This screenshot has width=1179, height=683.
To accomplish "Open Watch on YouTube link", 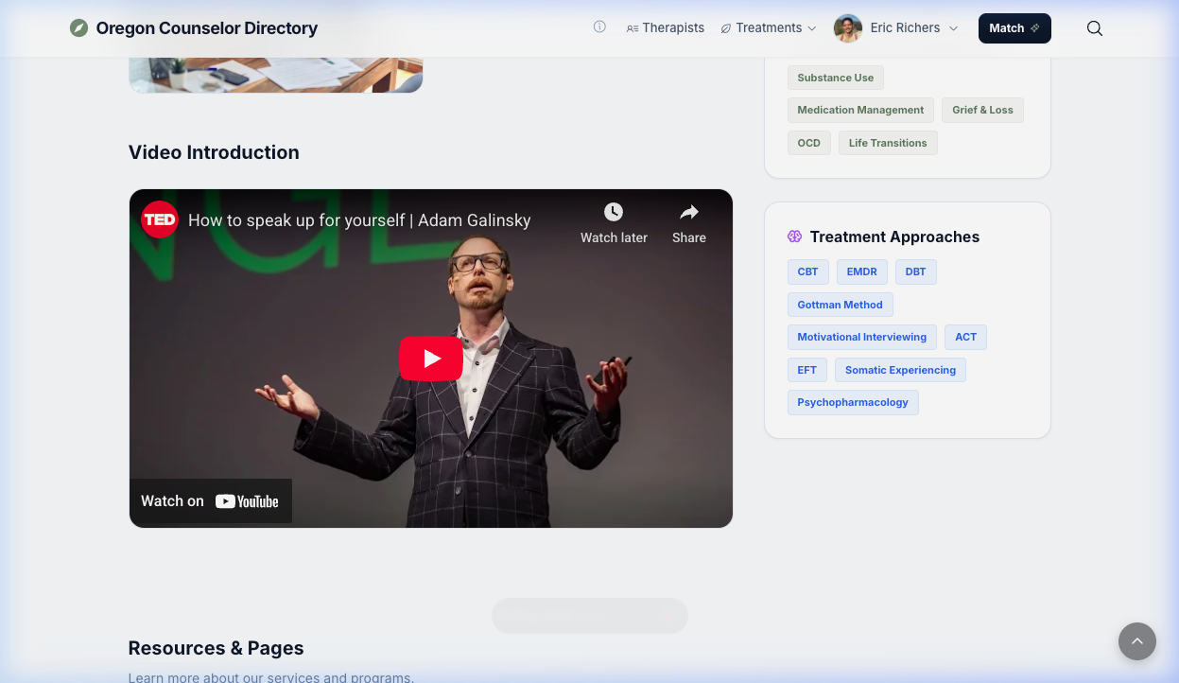I will (210, 501).
